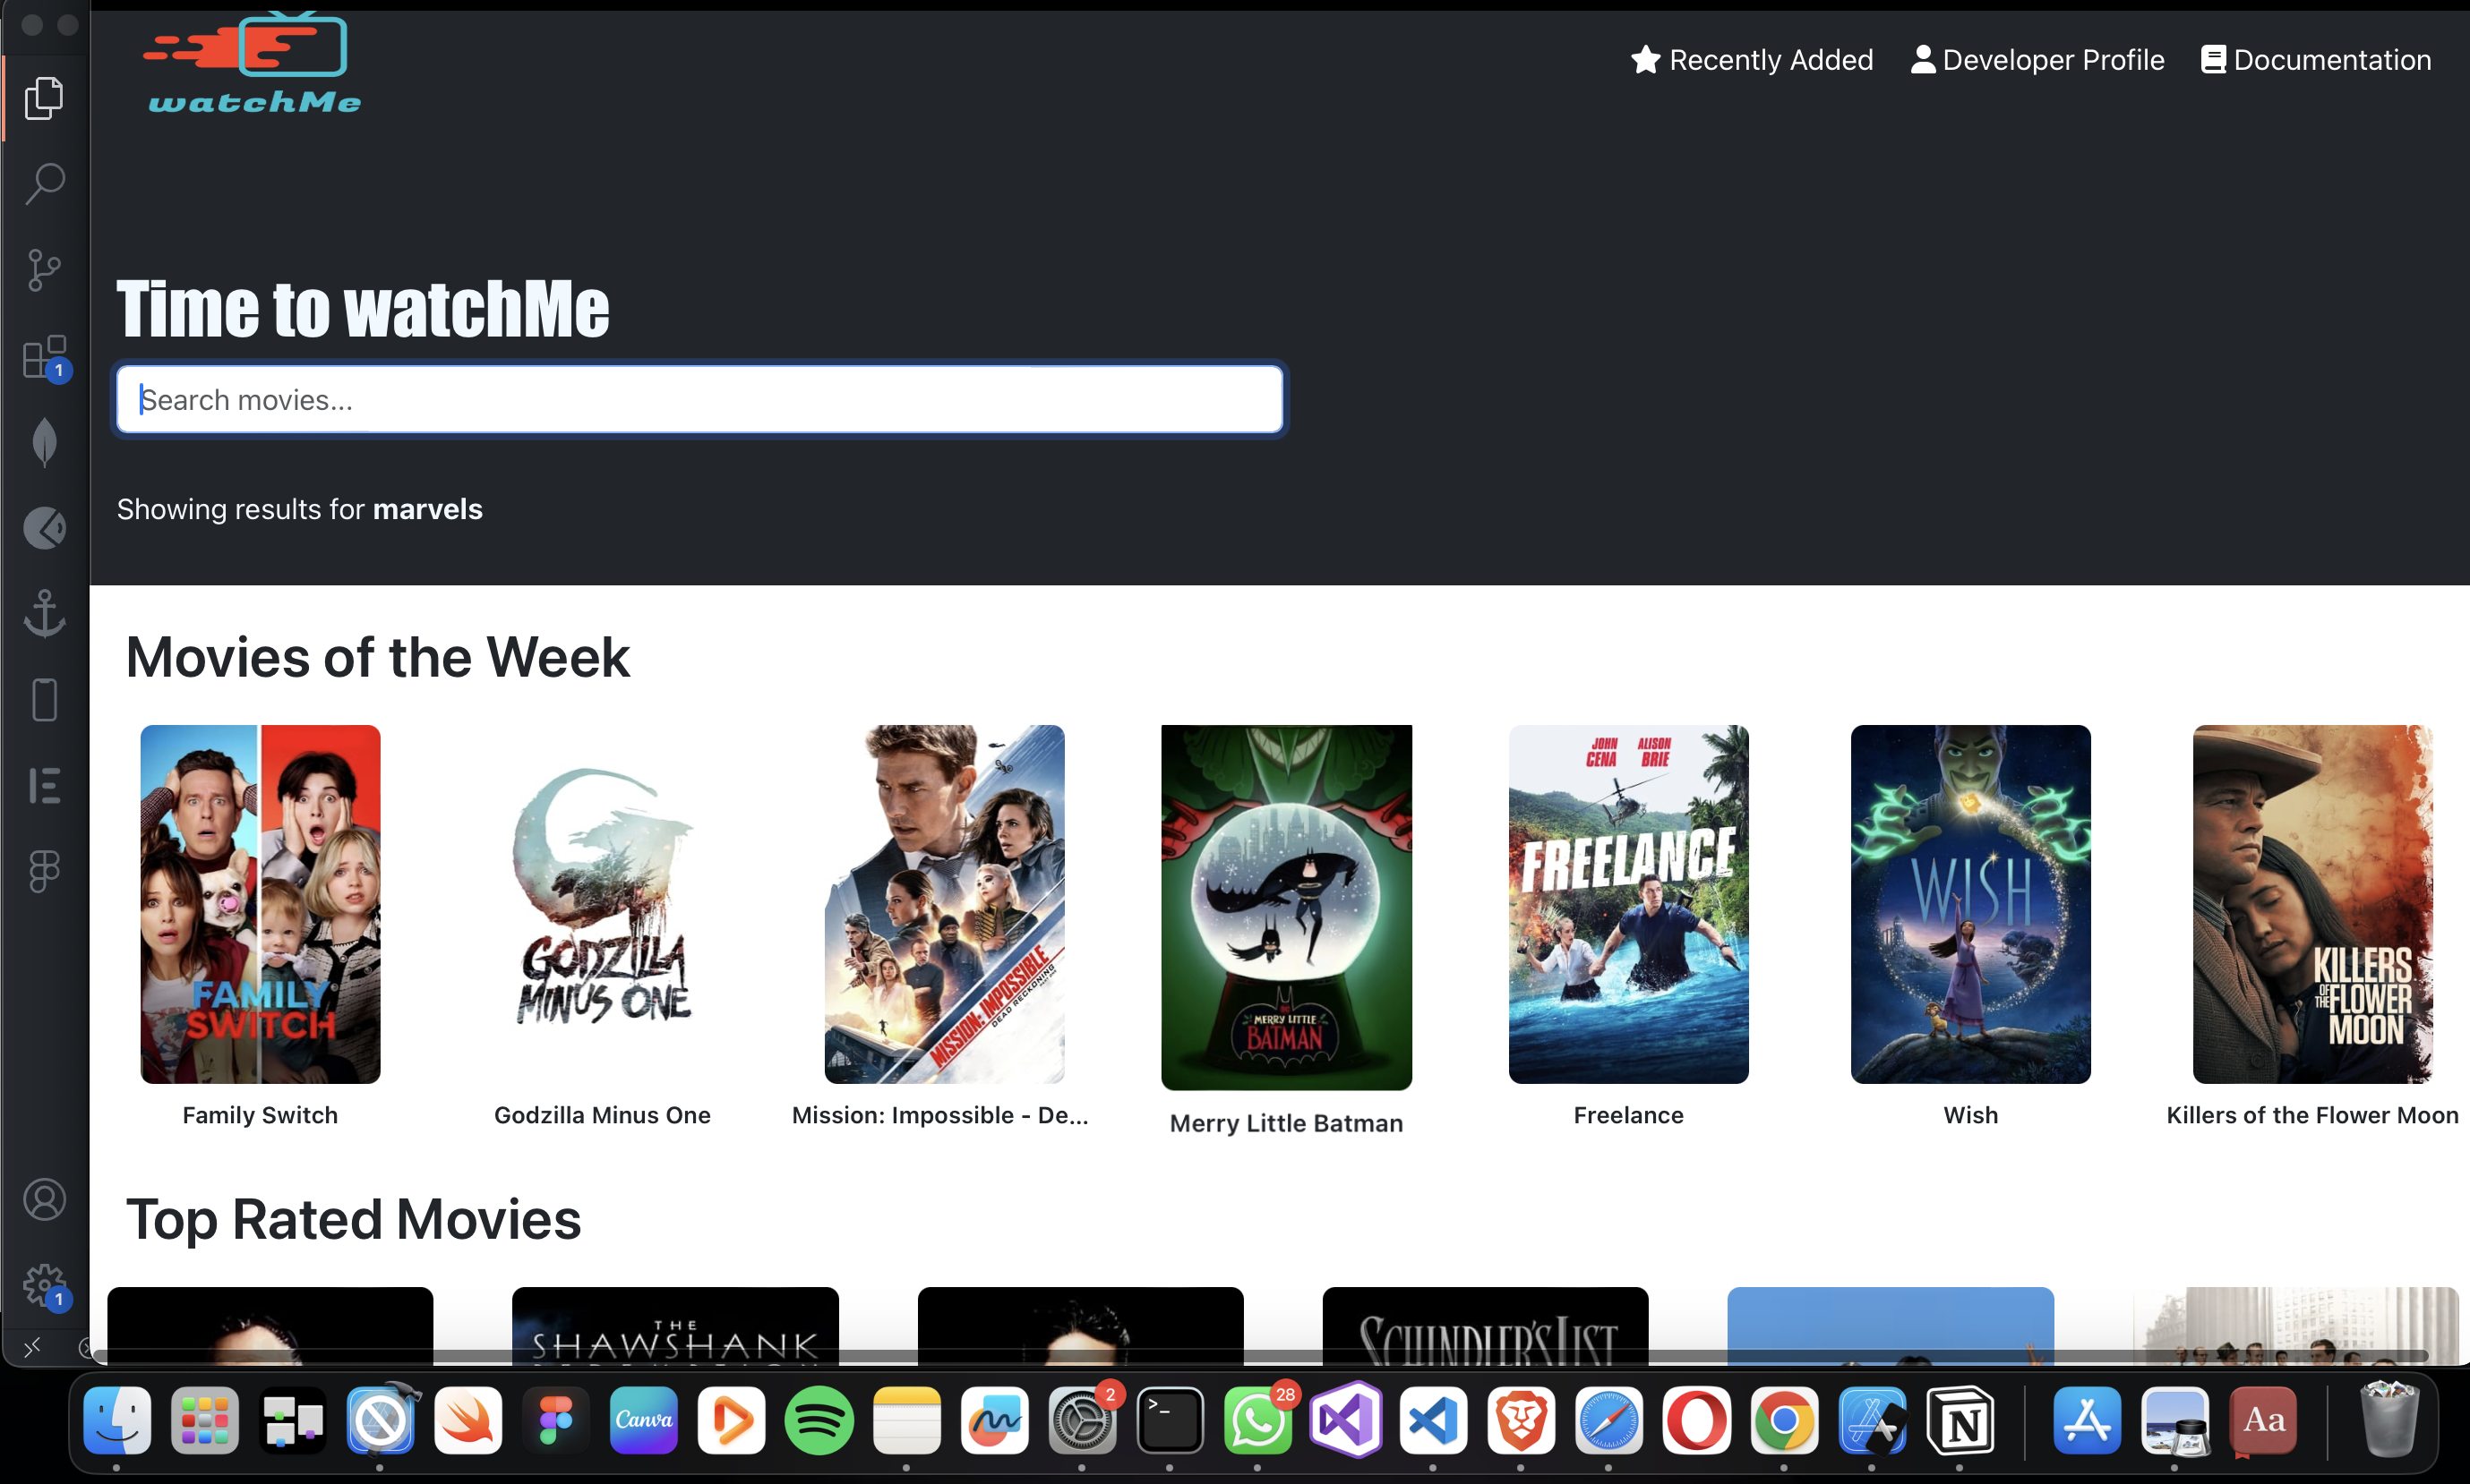Open the Search icon in VS Code sidebar
The width and height of the screenshot is (2470, 1484).
pos(44,184)
